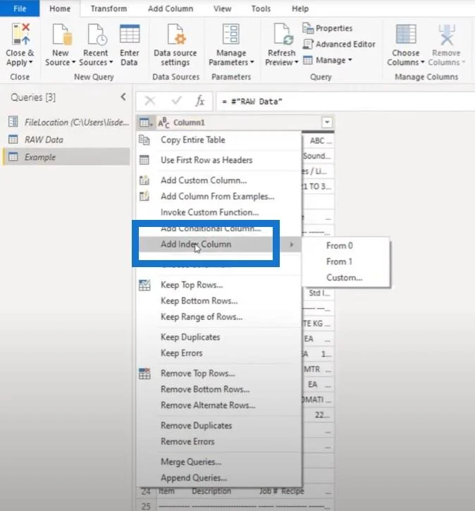Click the Remove Columns icon

(x=446, y=34)
